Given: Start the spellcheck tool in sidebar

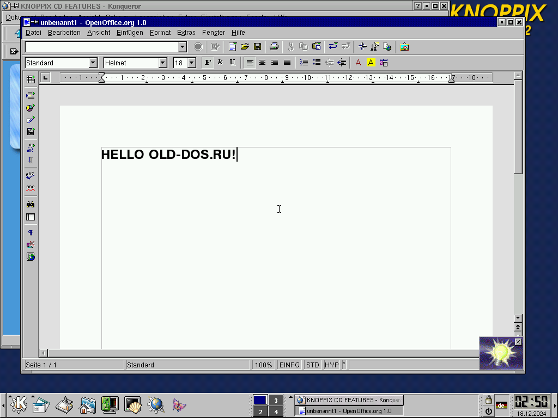Looking at the screenshot, I should pyautogui.click(x=31, y=176).
